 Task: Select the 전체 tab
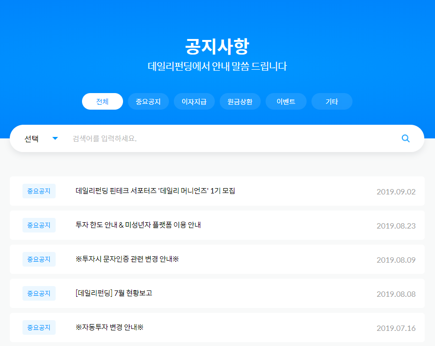pos(103,101)
